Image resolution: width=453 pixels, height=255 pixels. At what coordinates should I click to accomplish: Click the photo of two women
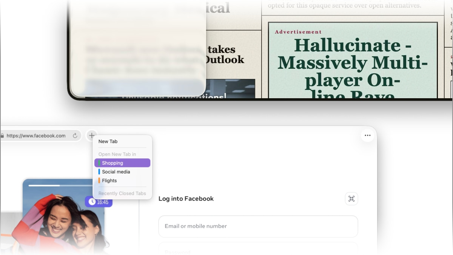[60, 217]
